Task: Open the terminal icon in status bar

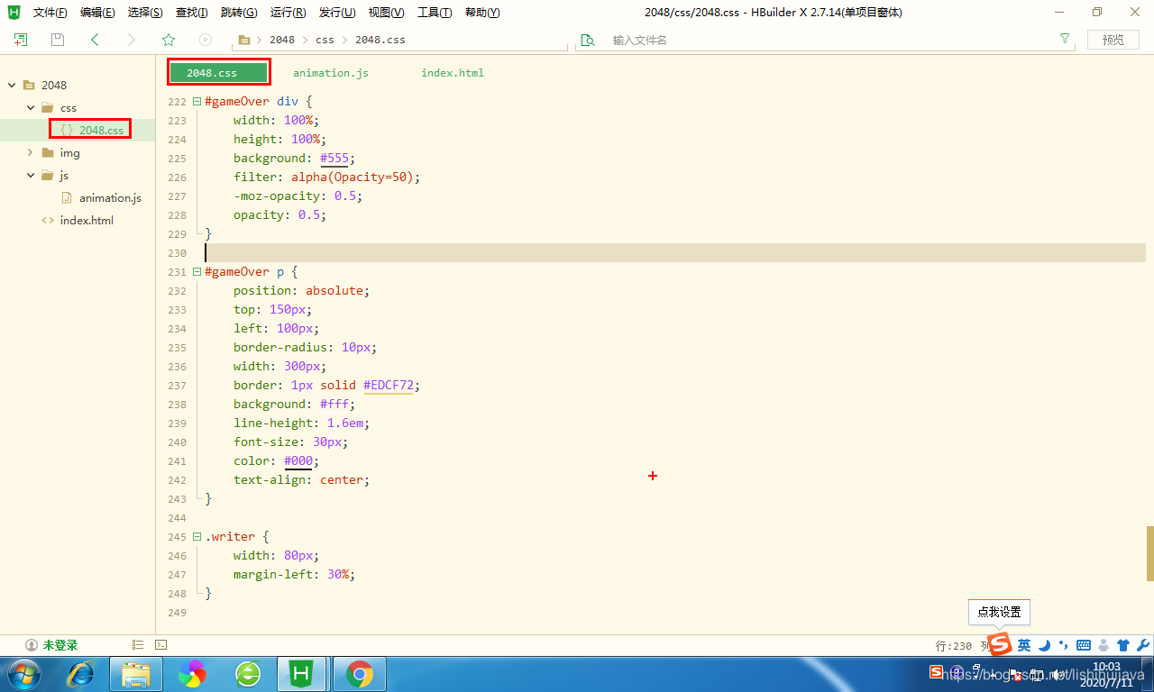Action: click(160, 645)
